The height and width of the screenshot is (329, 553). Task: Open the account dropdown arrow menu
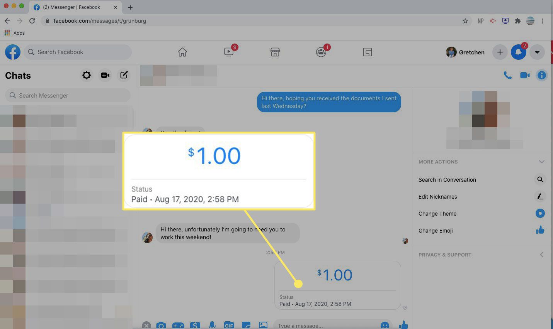click(537, 52)
